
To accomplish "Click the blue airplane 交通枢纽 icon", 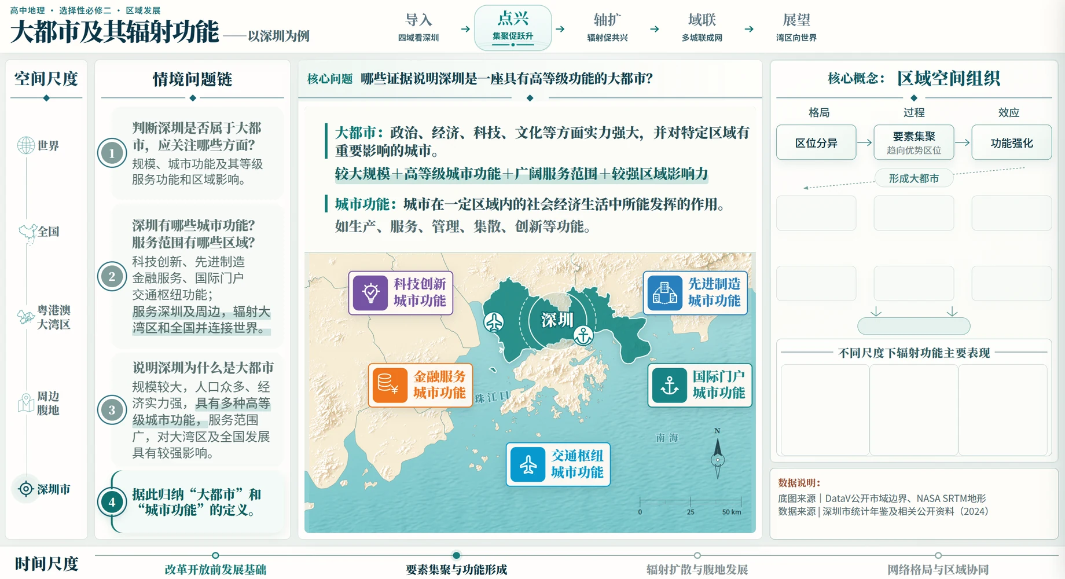I will [528, 464].
